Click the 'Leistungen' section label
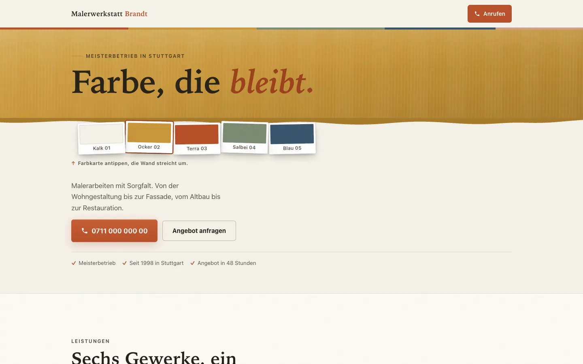 coord(90,341)
